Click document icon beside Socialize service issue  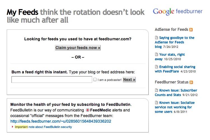pos(157,103)
